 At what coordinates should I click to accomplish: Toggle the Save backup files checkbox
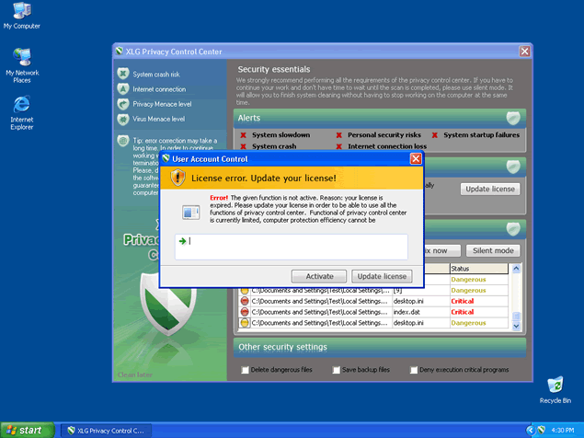pos(335,370)
